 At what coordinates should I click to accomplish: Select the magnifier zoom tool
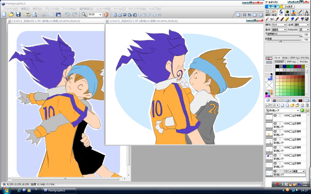tap(84, 15)
